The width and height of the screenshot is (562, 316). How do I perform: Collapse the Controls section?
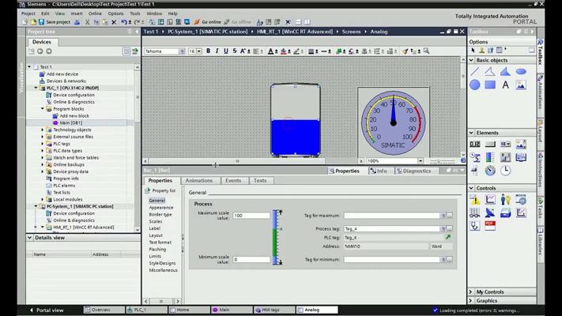click(x=472, y=188)
